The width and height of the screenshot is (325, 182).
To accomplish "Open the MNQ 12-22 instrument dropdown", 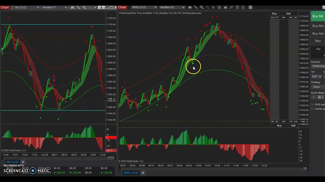I will pyautogui.click(x=144, y=7).
